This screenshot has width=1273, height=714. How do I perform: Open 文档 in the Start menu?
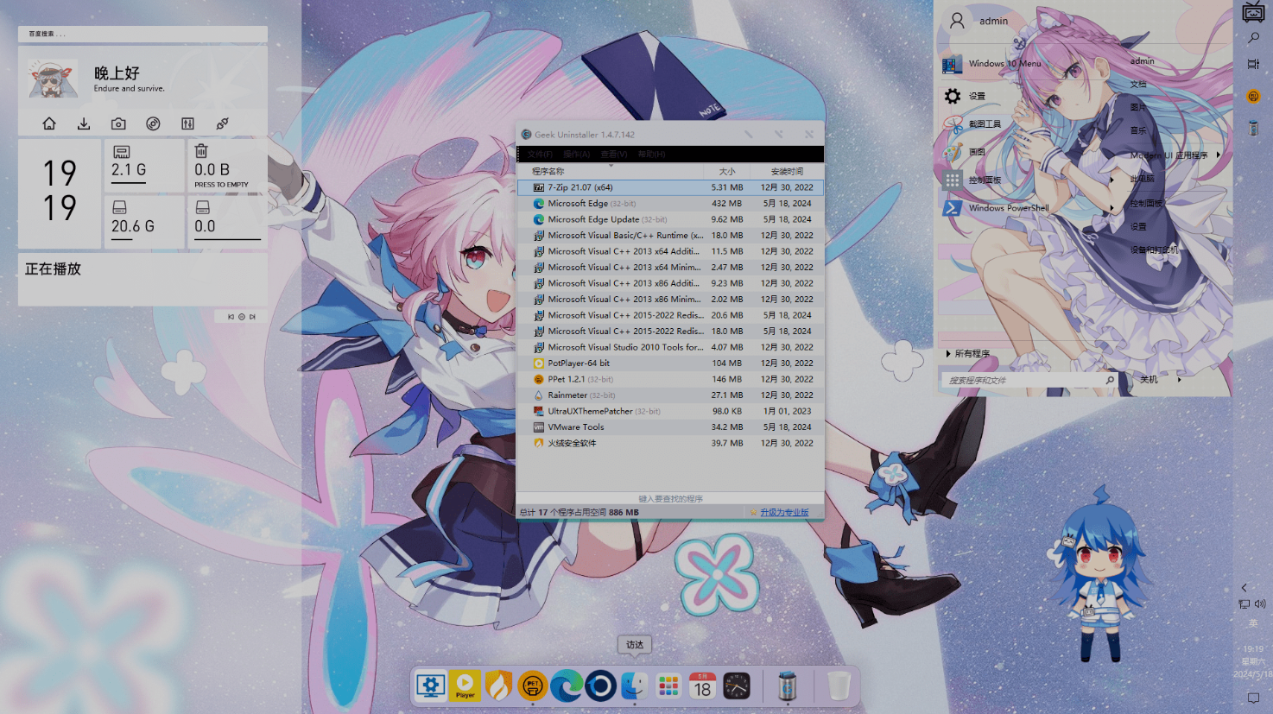1138,85
